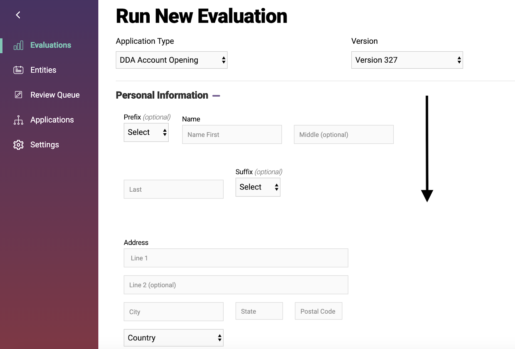Open Settings from the sidebar

44,145
